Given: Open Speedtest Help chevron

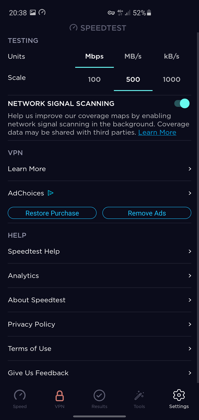Looking at the screenshot, I should point(190,251).
